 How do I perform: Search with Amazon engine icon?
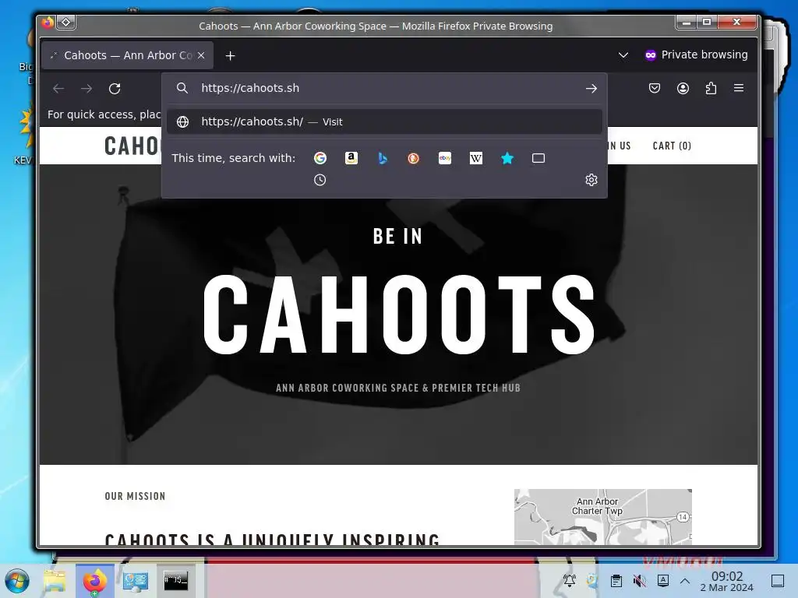pos(351,158)
